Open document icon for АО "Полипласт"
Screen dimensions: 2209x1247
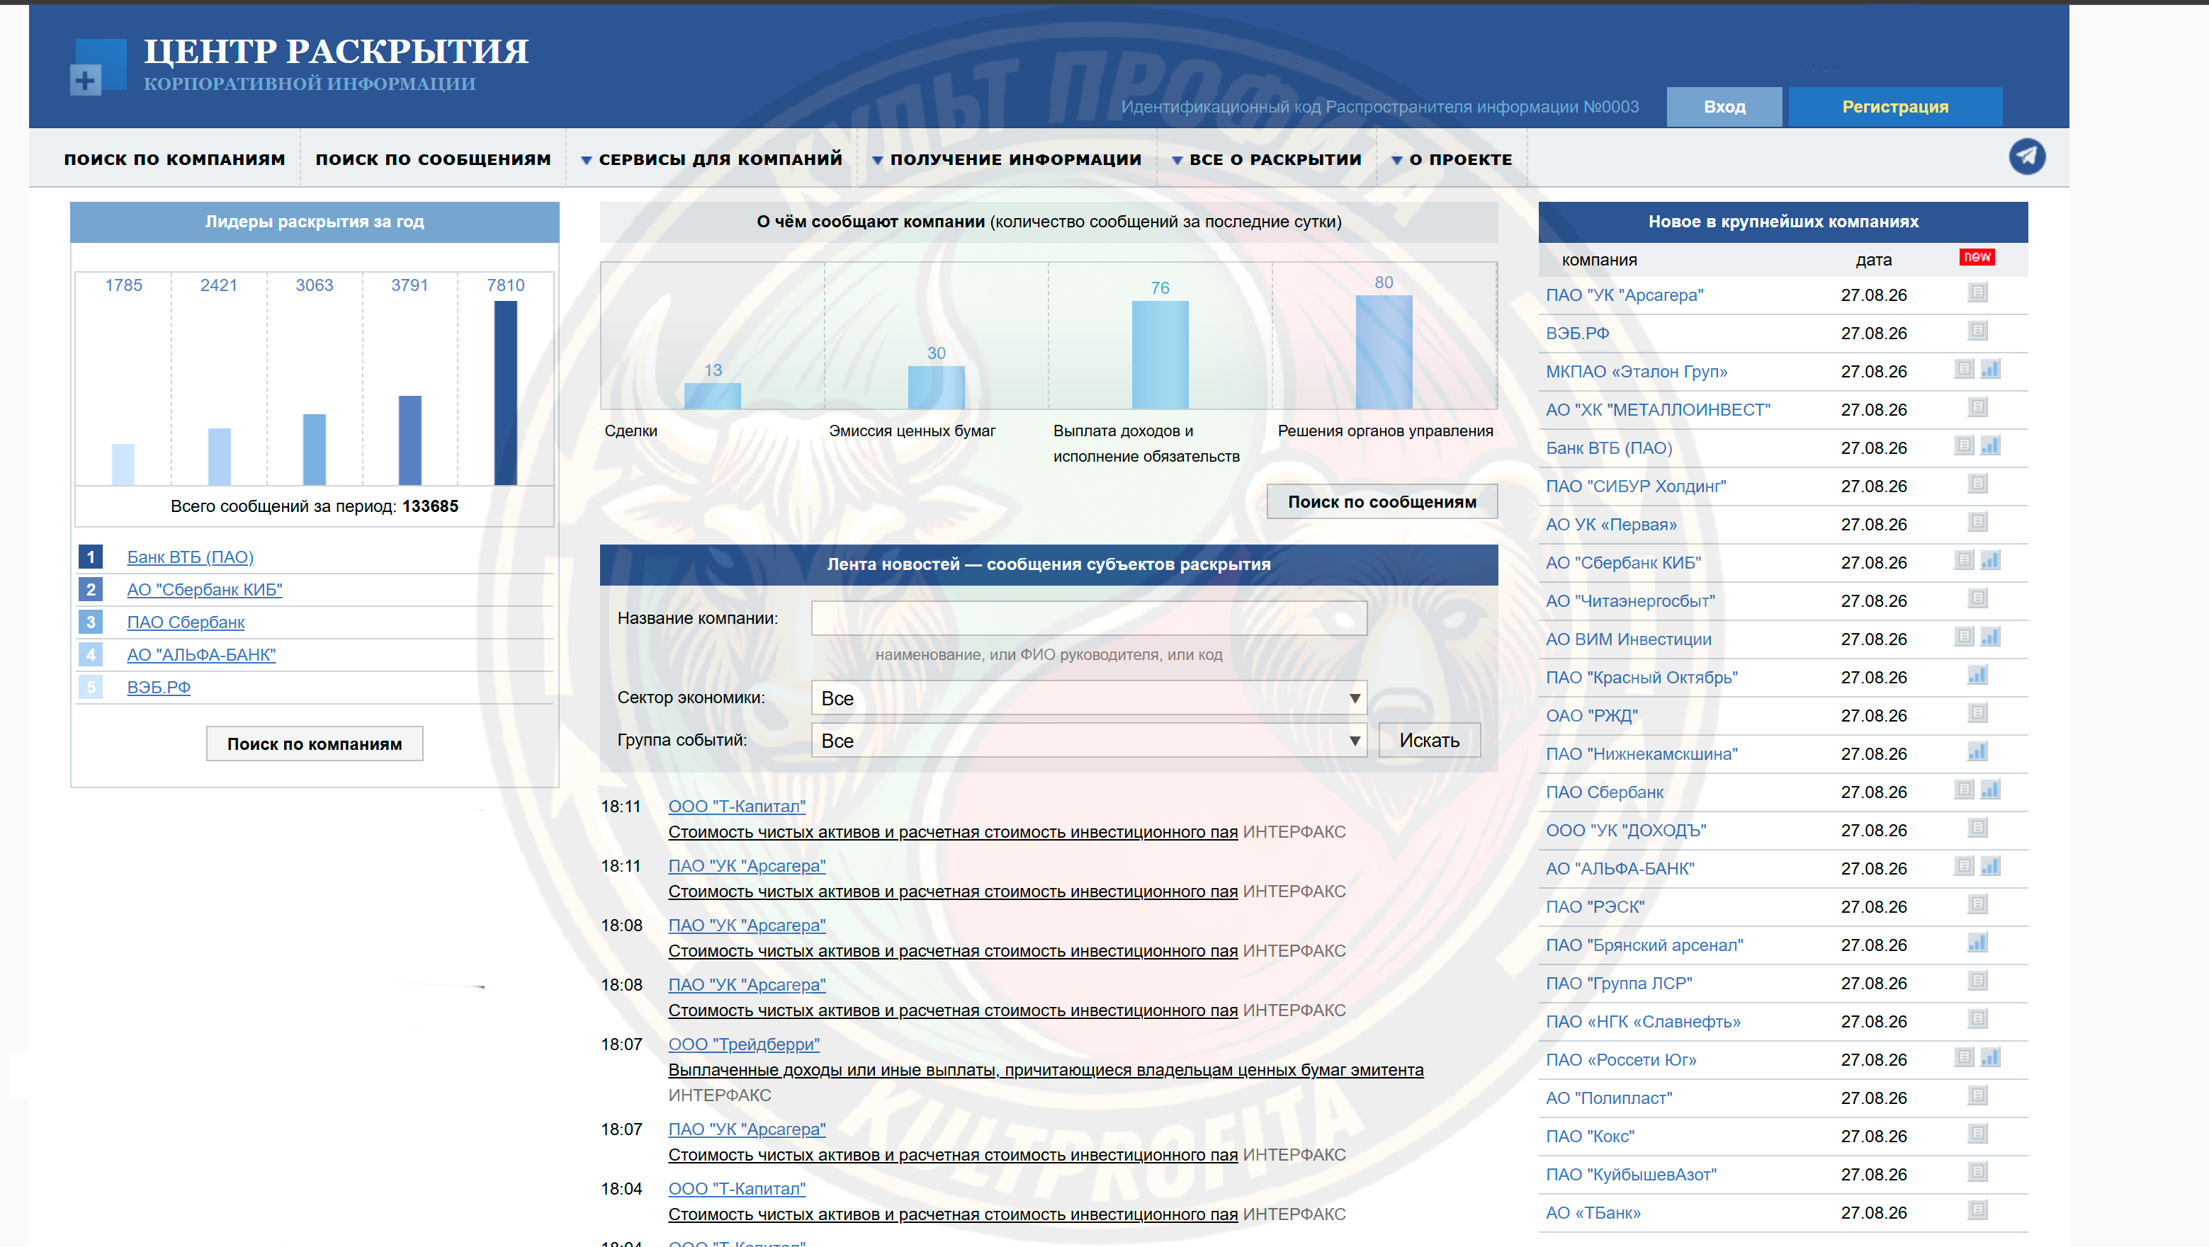click(1977, 1095)
